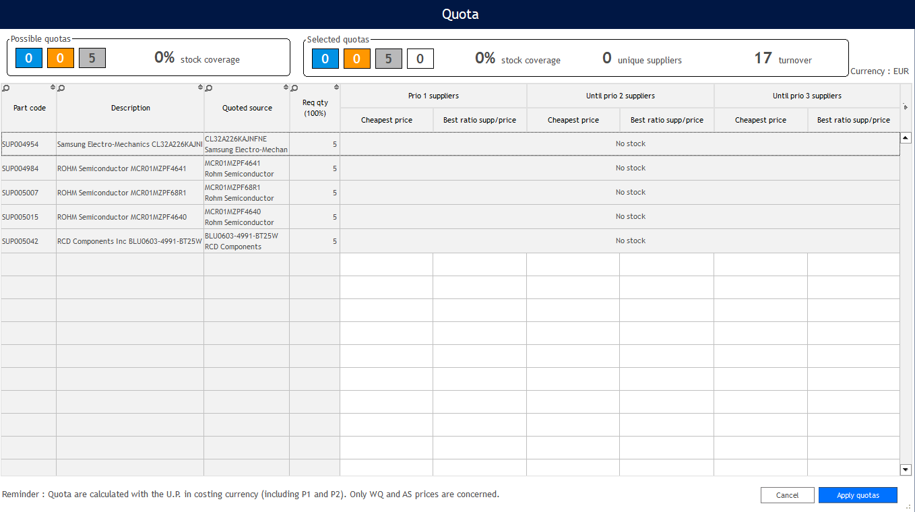Expand columns with the right arrow in table header
This screenshot has height=512, width=915.
click(x=905, y=107)
